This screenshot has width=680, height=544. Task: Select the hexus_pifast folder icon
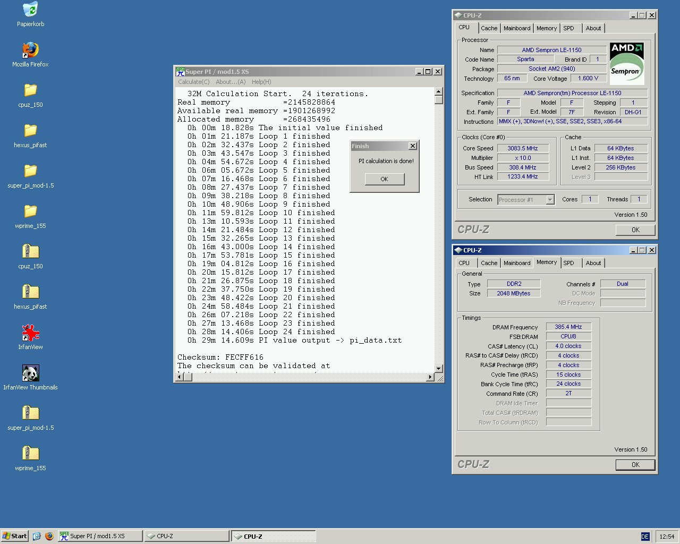(x=30, y=131)
